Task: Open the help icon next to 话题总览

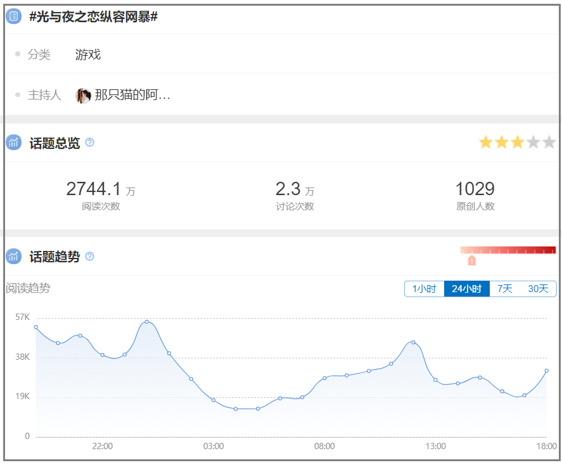Action: (89, 143)
